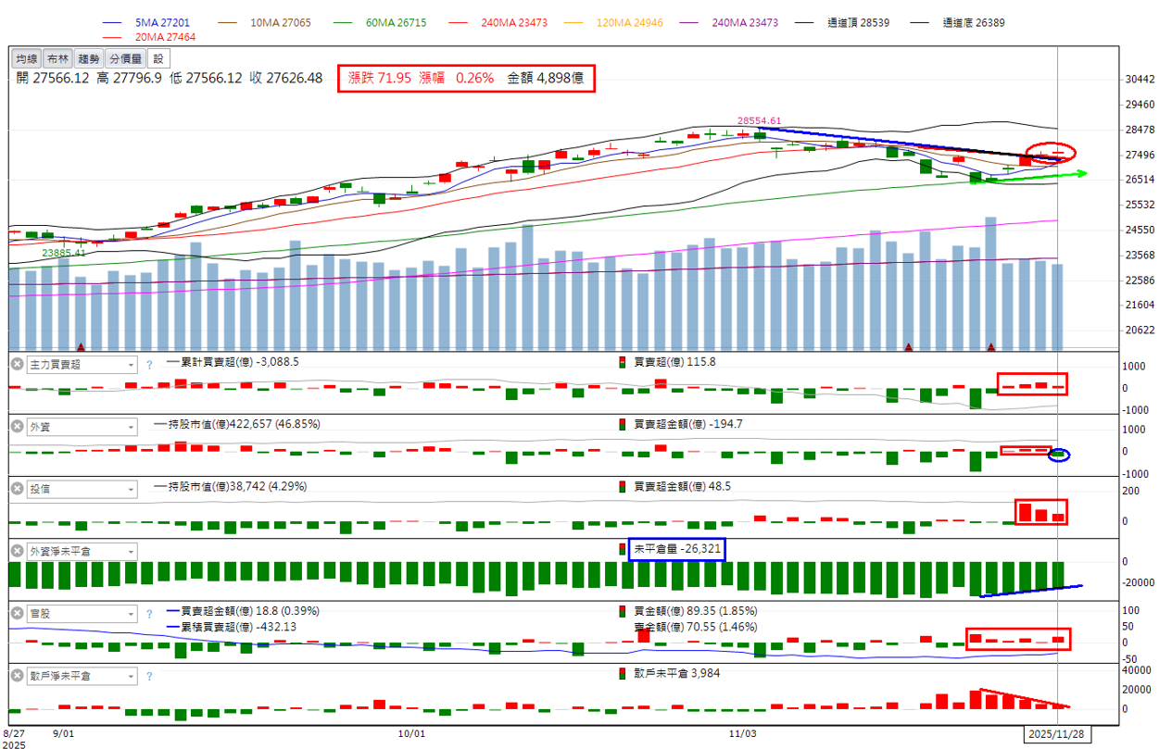The image size is (1172, 749).
Task: Click the blue 5MA legend line swatch
Action: click(x=115, y=22)
